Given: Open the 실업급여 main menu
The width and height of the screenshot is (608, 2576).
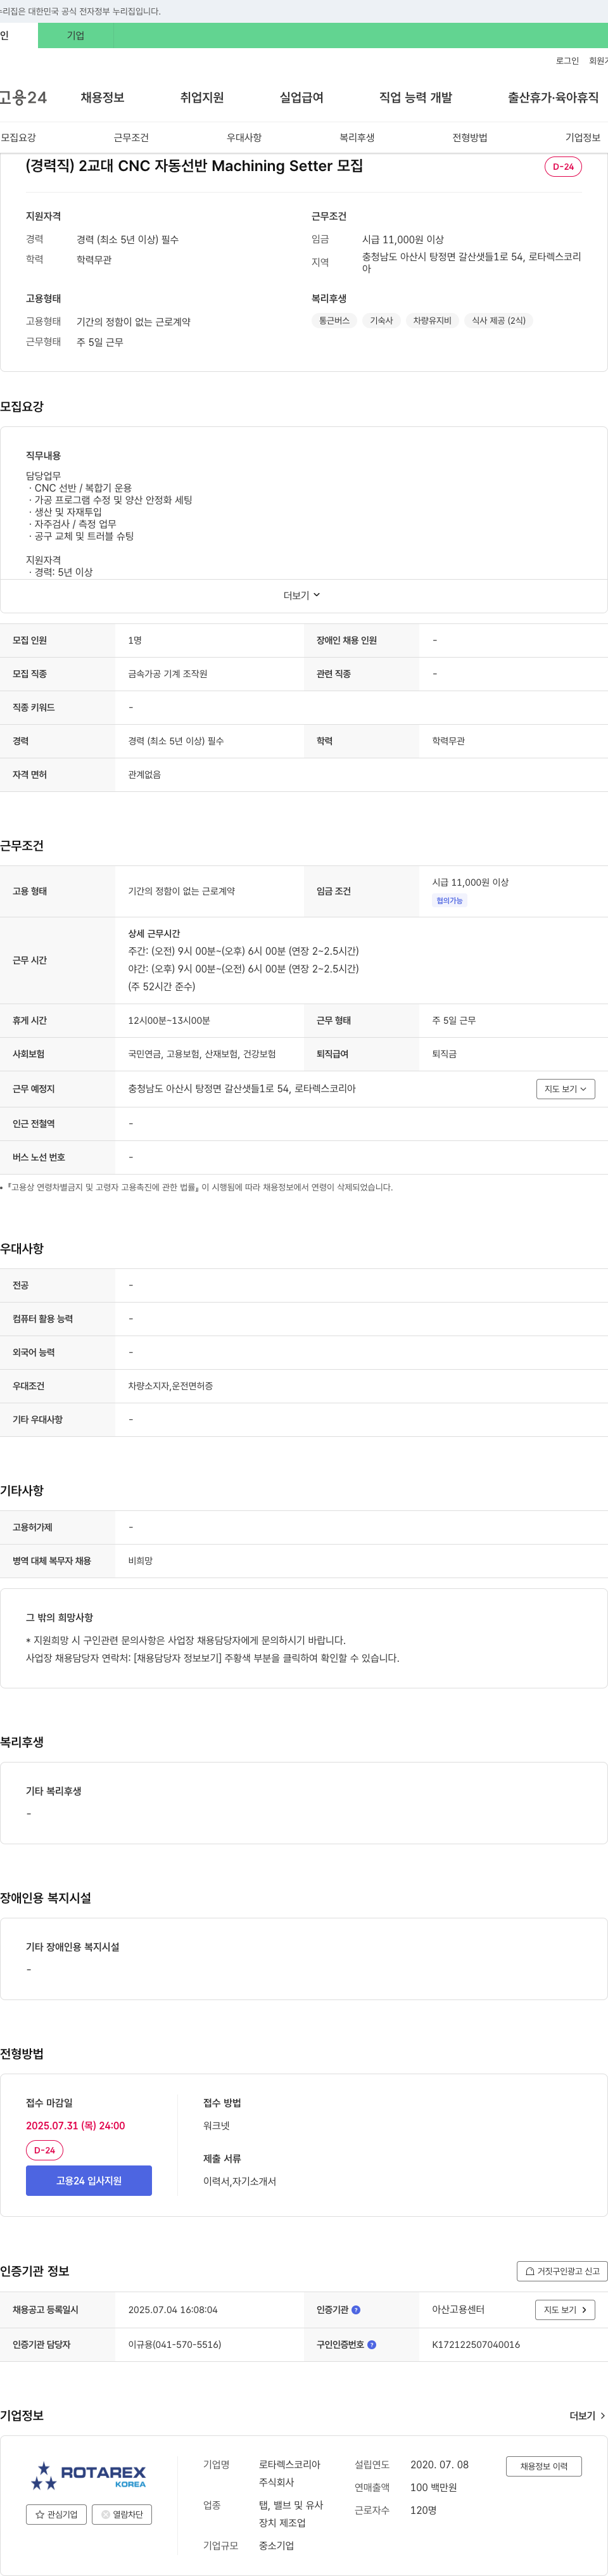Looking at the screenshot, I should click(x=301, y=97).
